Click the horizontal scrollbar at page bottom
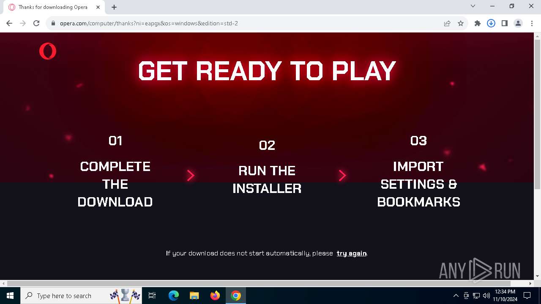Screen dimensions: 541x304 [259, 283]
